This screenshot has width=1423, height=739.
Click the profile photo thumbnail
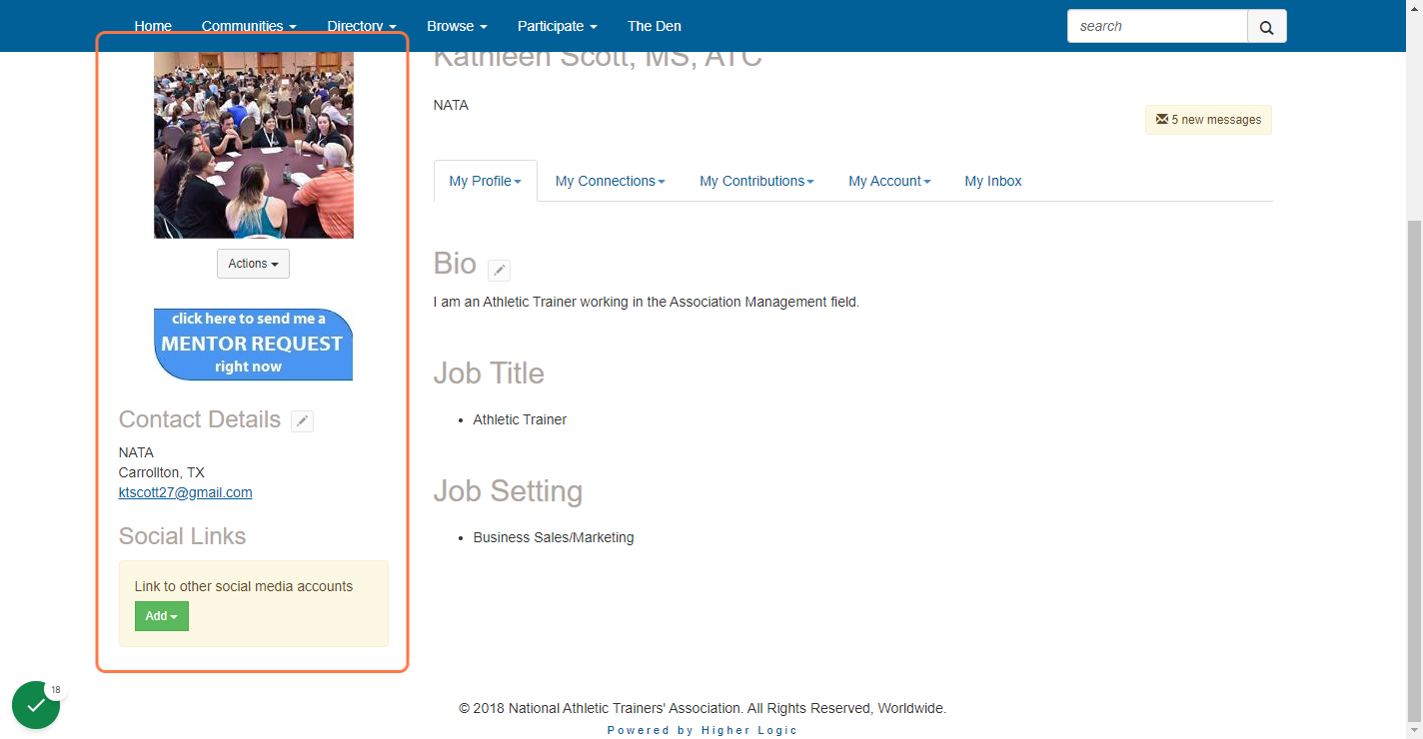254,145
